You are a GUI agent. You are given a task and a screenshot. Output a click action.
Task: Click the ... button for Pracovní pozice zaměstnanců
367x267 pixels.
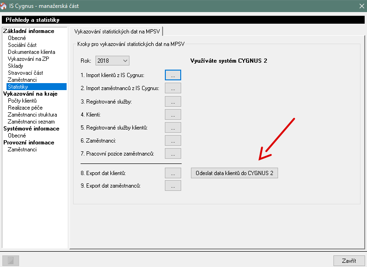(x=173, y=154)
